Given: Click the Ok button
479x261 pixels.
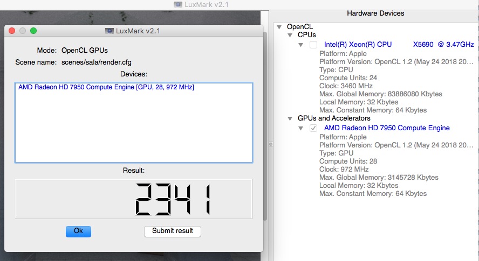Looking at the screenshot, I should (78, 231).
